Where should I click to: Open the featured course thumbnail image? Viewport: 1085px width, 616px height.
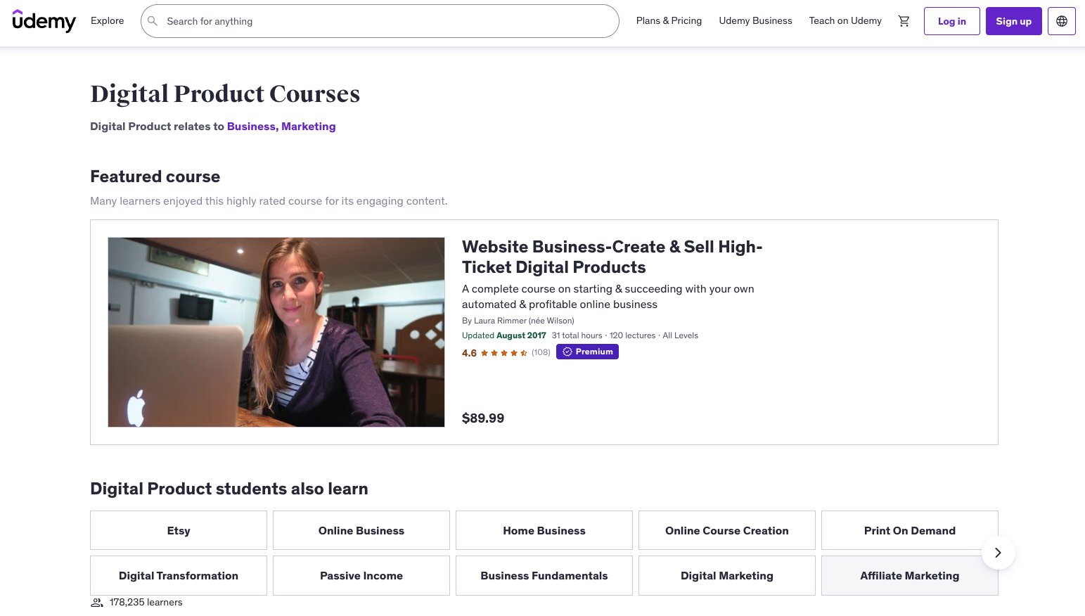pos(276,332)
